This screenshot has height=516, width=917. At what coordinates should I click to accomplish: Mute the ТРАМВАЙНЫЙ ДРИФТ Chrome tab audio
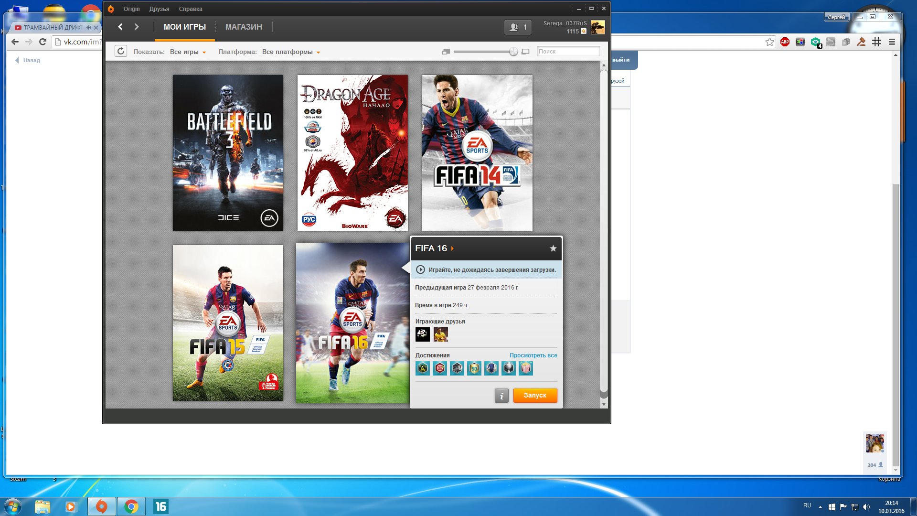(88, 28)
